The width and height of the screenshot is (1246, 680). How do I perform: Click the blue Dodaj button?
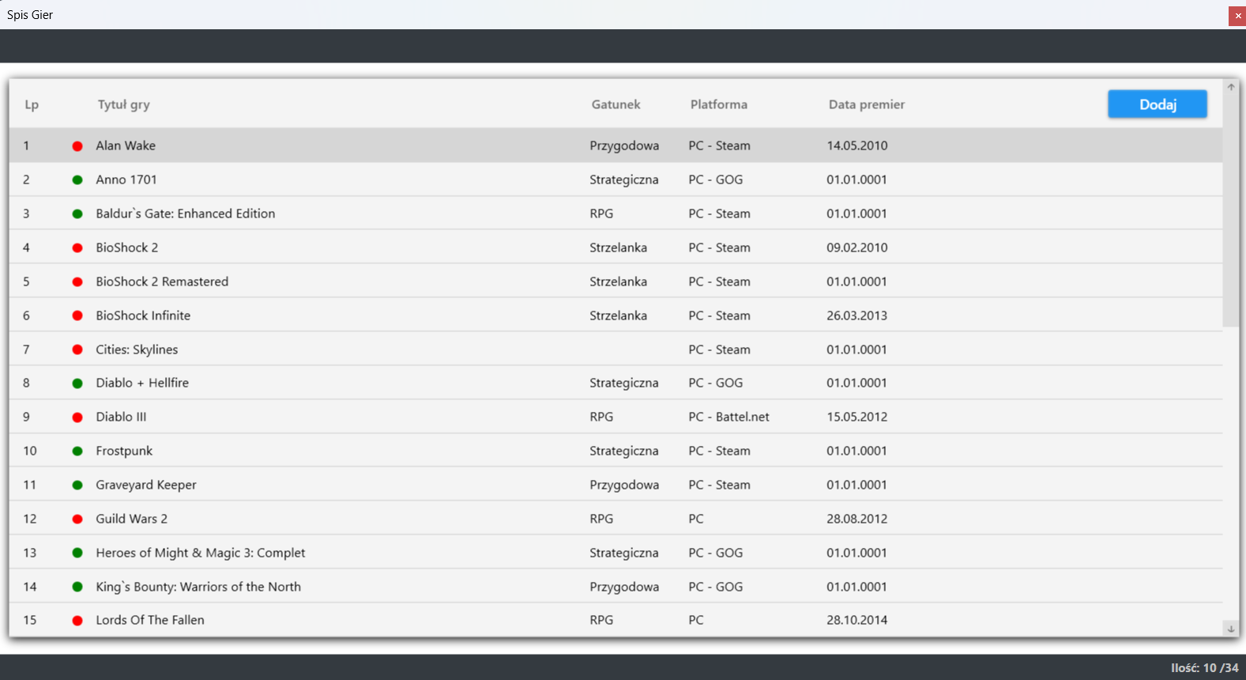tap(1157, 104)
